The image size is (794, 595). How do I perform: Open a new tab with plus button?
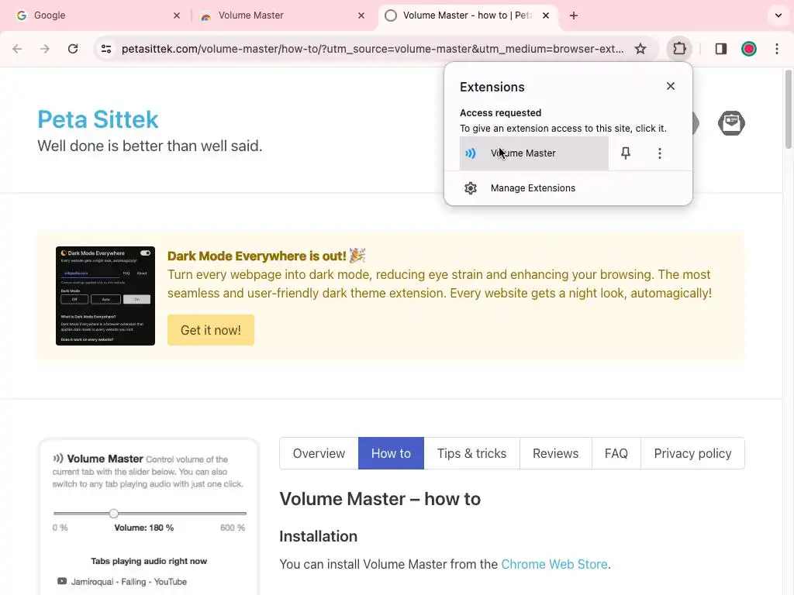pyautogui.click(x=573, y=15)
